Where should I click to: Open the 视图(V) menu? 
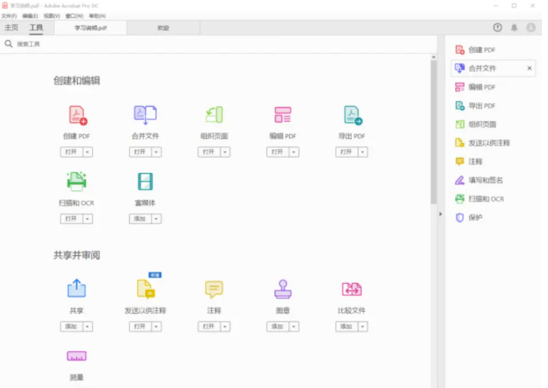tap(52, 16)
